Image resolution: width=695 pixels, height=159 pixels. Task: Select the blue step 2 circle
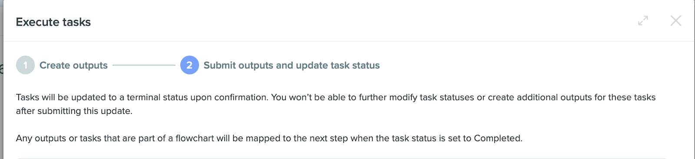tap(189, 65)
